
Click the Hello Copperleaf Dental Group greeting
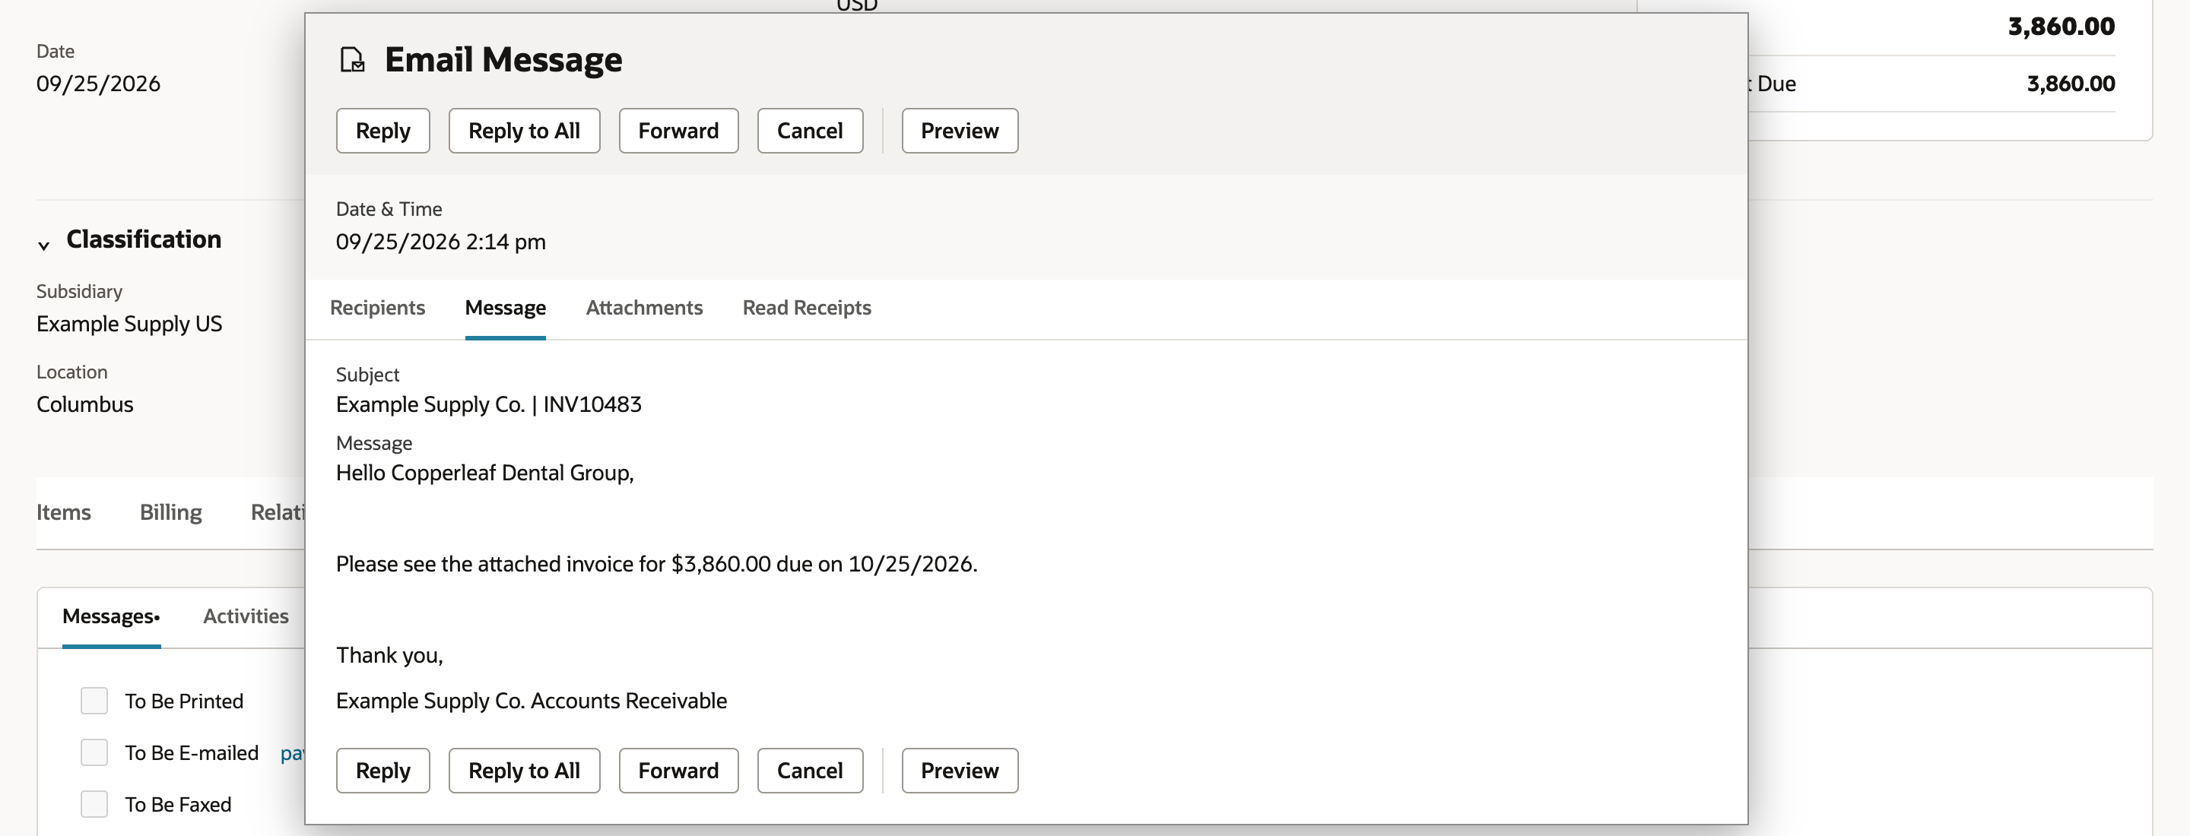coord(484,473)
